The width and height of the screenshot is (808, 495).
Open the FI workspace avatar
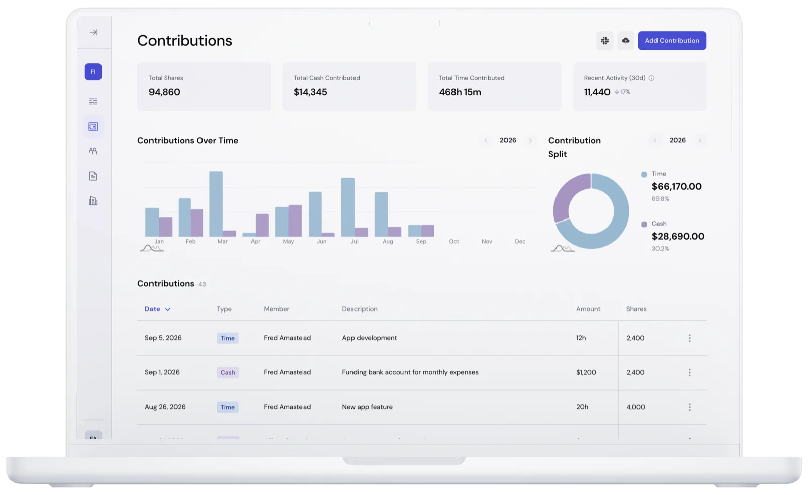(x=93, y=72)
